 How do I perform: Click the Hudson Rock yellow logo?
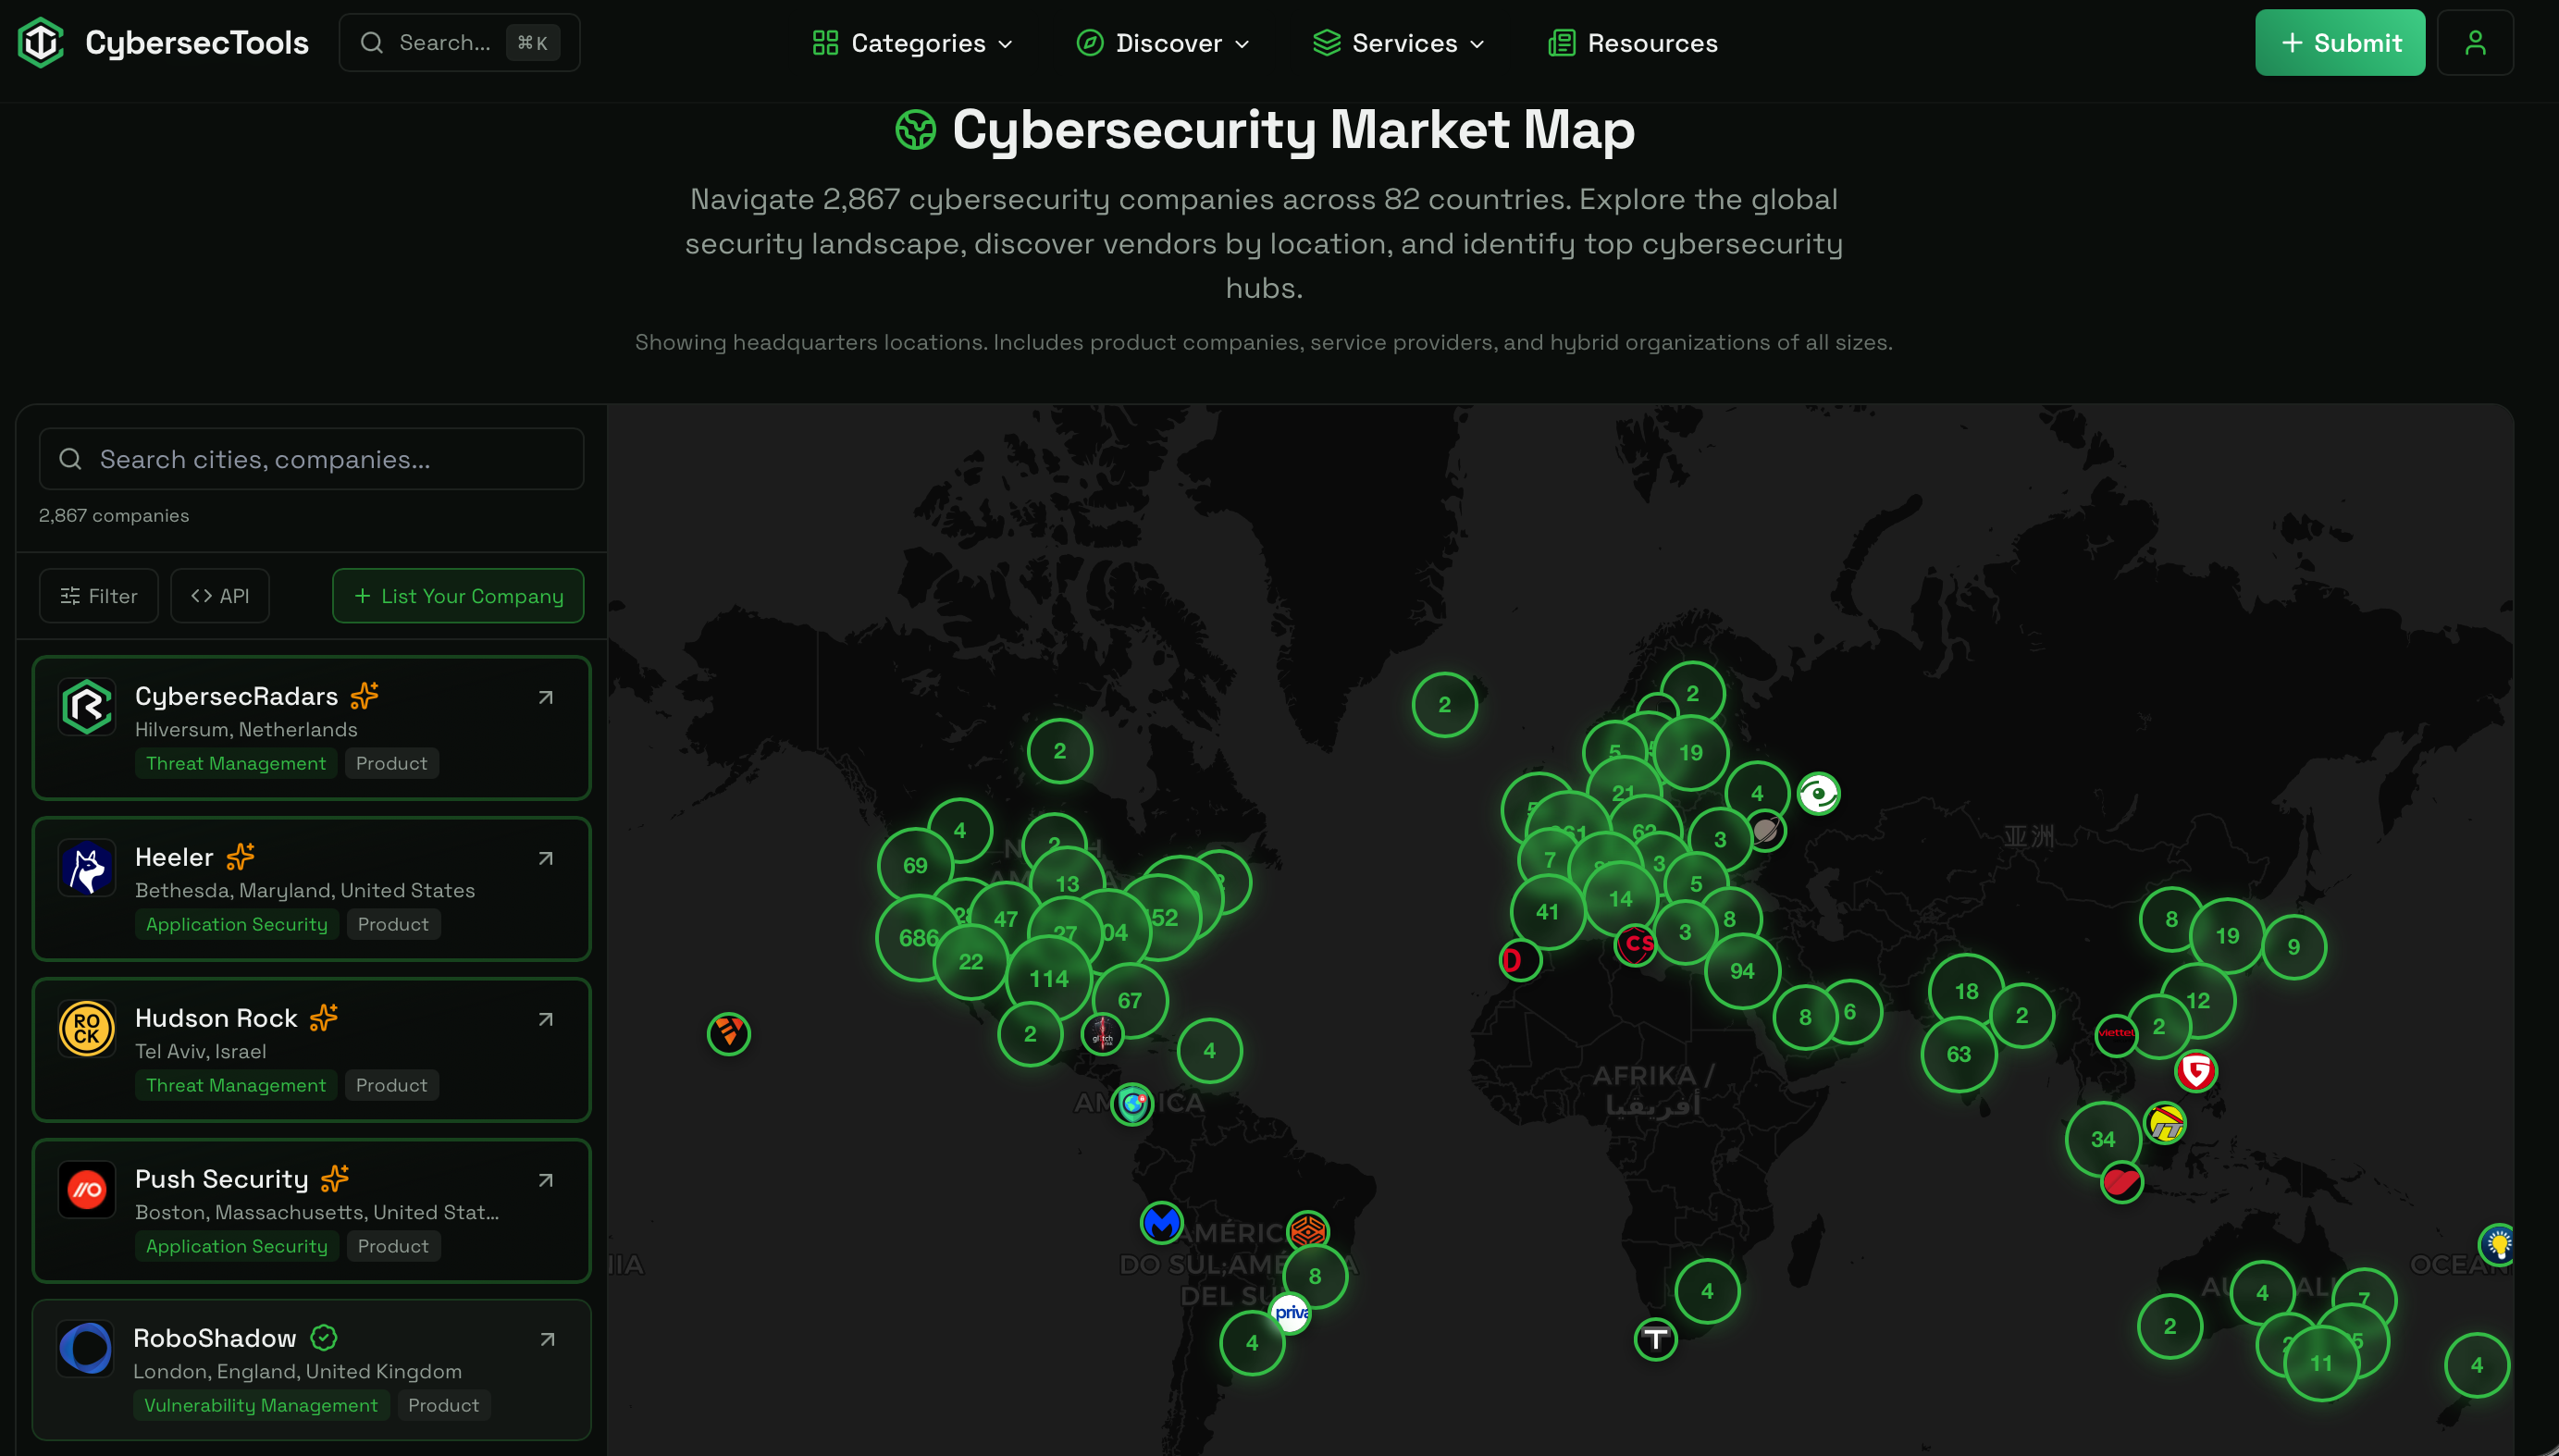click(87, 1029)
